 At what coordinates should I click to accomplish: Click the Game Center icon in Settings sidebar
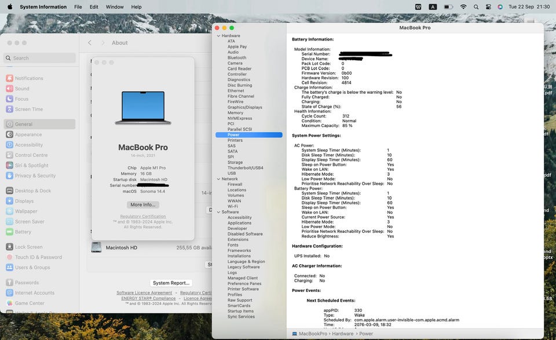10,303
